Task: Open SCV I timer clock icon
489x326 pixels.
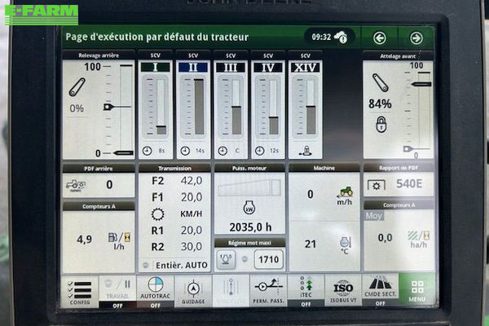Action: (x=148, y=151)
